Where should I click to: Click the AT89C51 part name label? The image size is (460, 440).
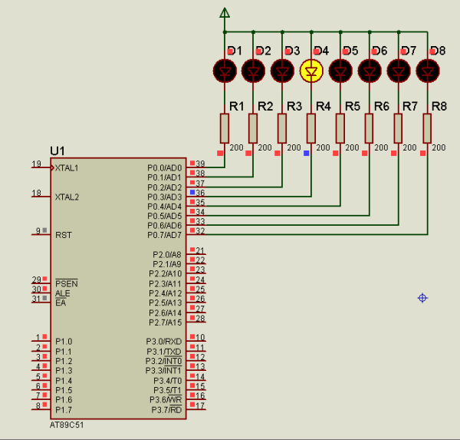tap(67, 425)
